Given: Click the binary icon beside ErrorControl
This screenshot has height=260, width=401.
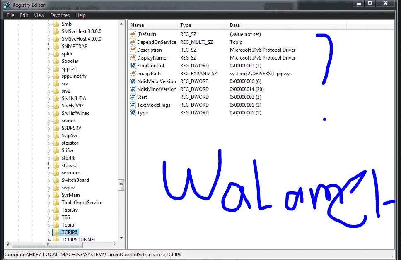Looking at the screenshot, I should click(133, 65).
